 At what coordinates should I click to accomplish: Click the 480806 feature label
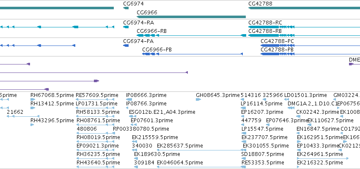[87, 129]
